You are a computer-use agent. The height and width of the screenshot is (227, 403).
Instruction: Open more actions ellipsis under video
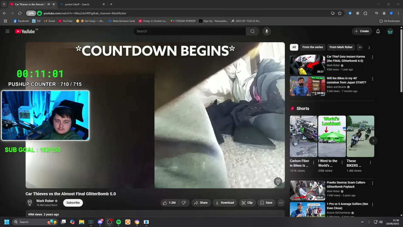[281, 203]
